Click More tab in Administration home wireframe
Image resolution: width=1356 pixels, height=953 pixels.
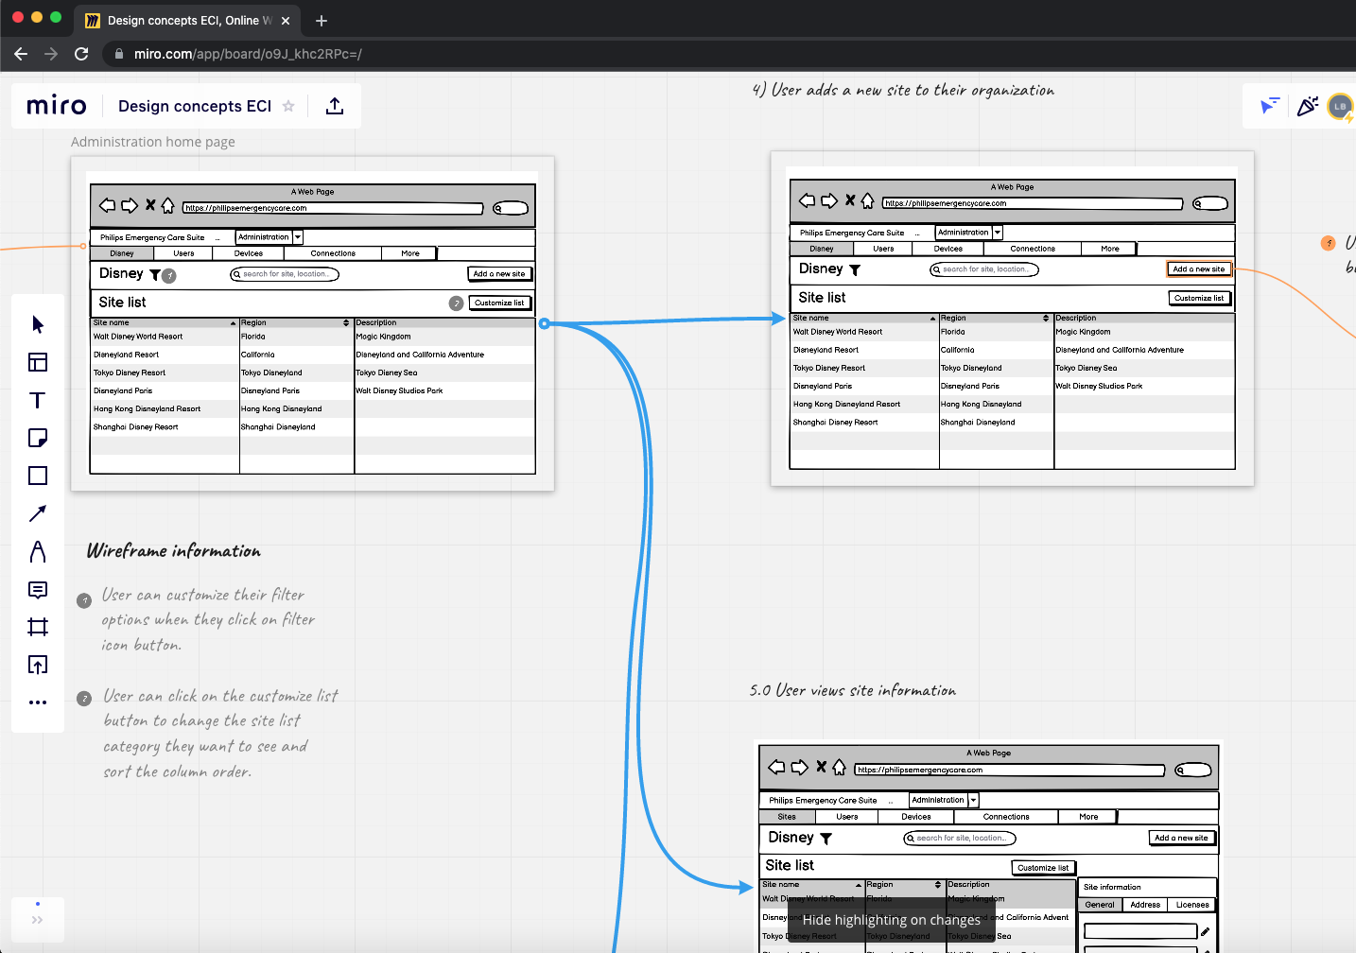(410, 253)
